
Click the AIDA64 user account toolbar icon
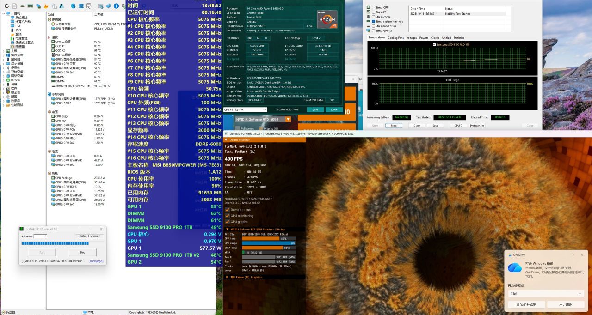pyautogui.click(x=62, y=6)
